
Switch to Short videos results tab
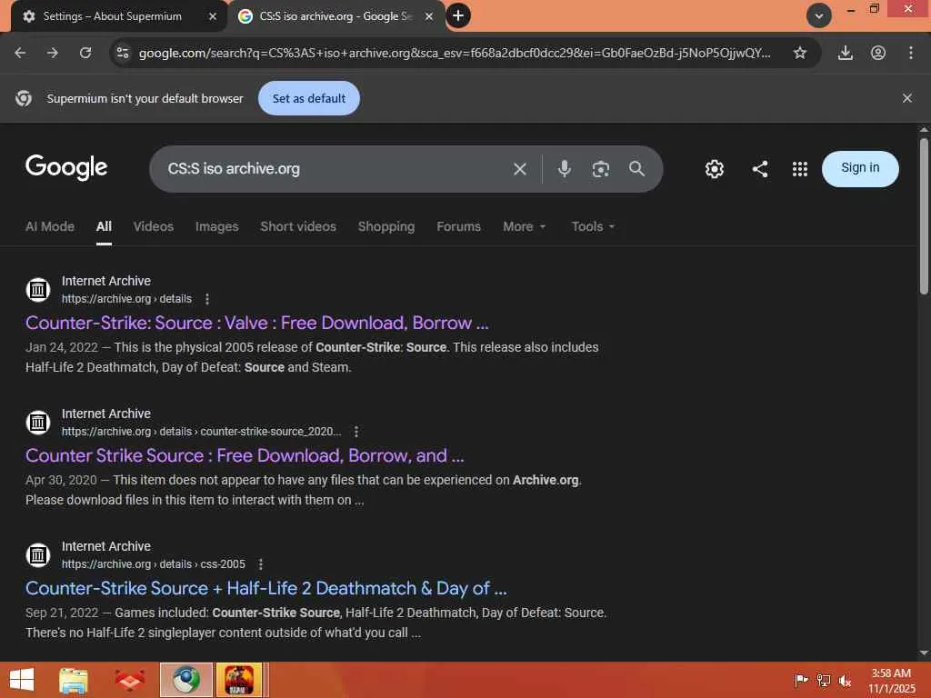tap(298, 226)
